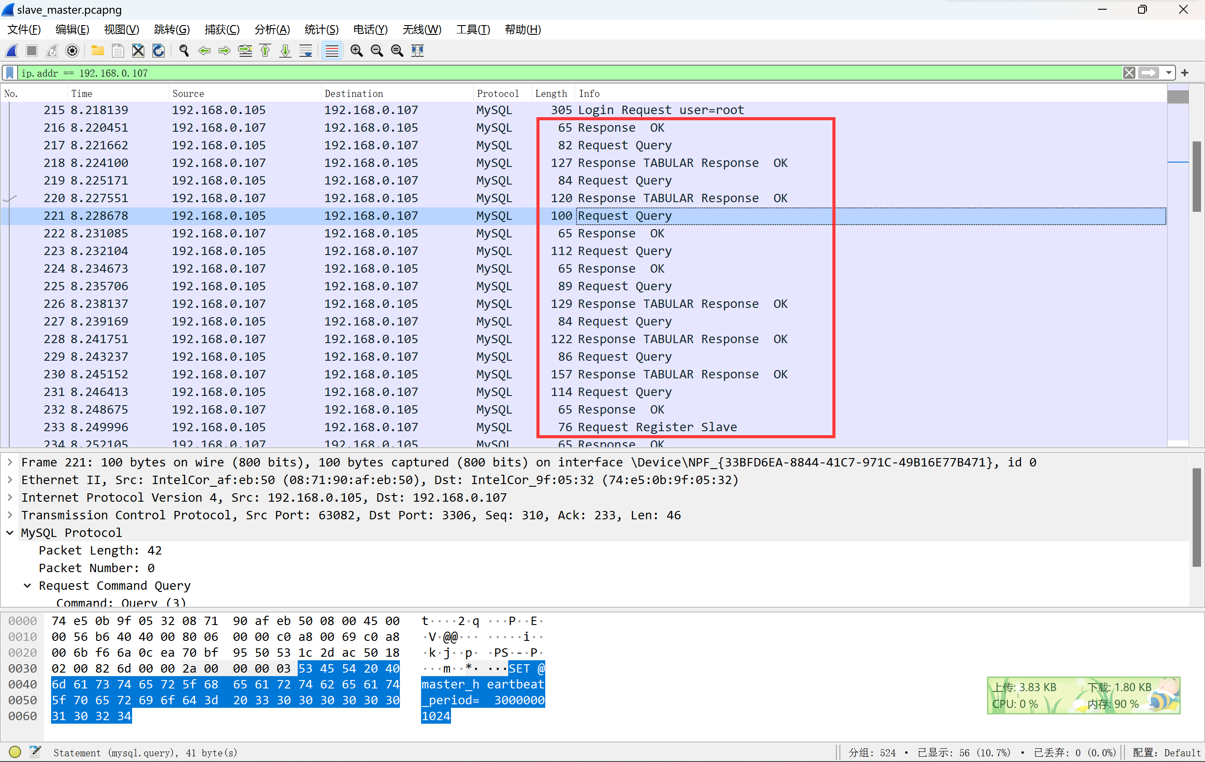1205x762 pixels.
Task: Open capture file properties status icon
Action: click(35, 751)
